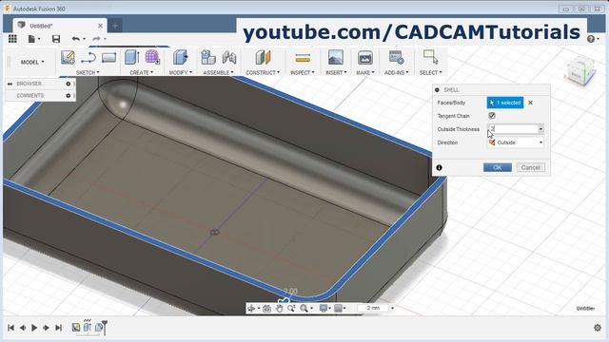Image resolution: width=609 pixels, height=342 pixels.
Task: Open the ADD-INS menu
Action: pos(396,72)
